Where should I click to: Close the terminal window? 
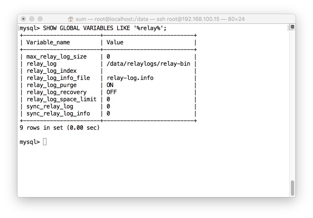(23, 19)
